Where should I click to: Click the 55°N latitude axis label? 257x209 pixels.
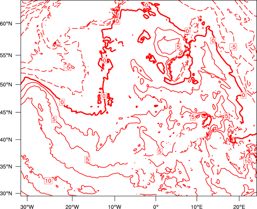coord(6,55)
